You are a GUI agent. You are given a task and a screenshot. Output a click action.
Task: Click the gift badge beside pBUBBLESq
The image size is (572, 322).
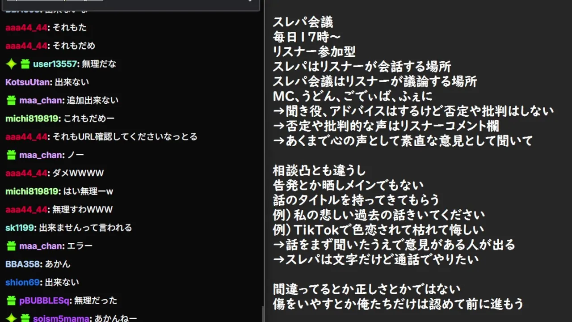[11, 301]
